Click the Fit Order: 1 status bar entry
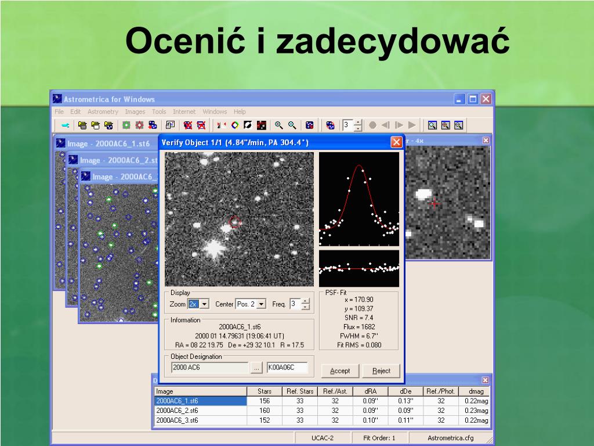Image resolution: width=594 pixels, height=446 pixels. (x=379, y=438)
